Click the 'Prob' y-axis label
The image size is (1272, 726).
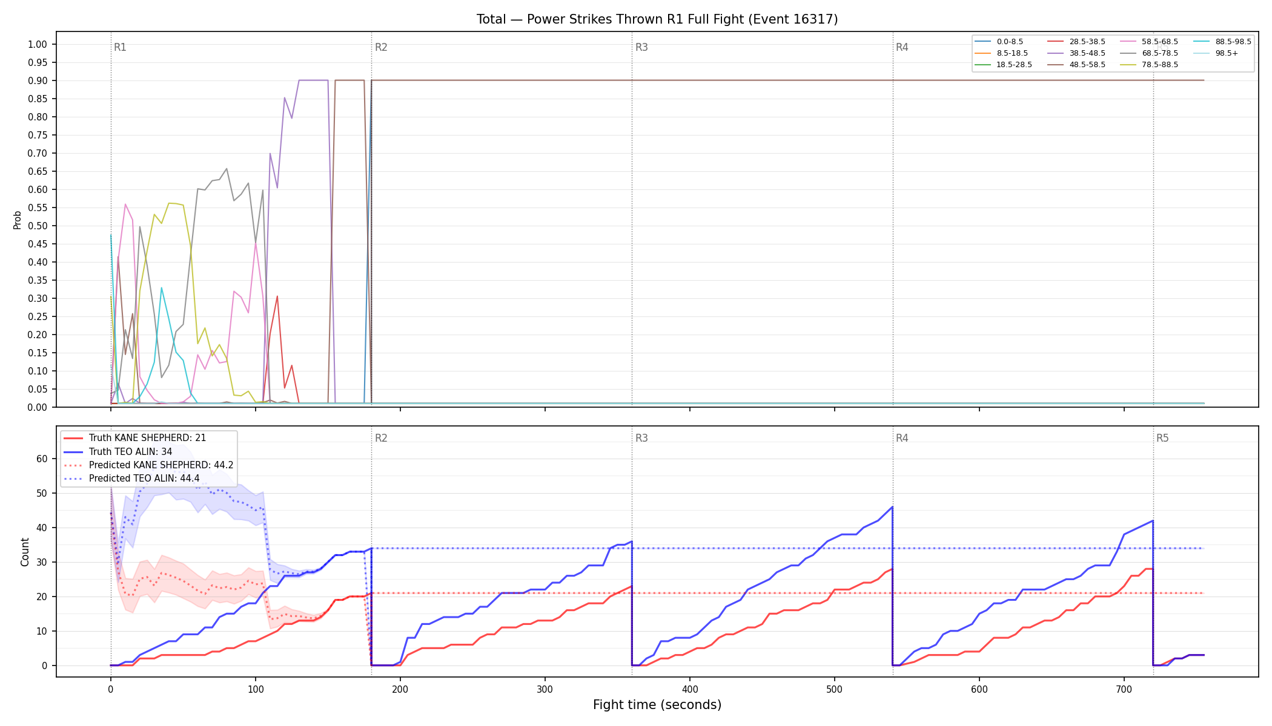tap(18, 220)
